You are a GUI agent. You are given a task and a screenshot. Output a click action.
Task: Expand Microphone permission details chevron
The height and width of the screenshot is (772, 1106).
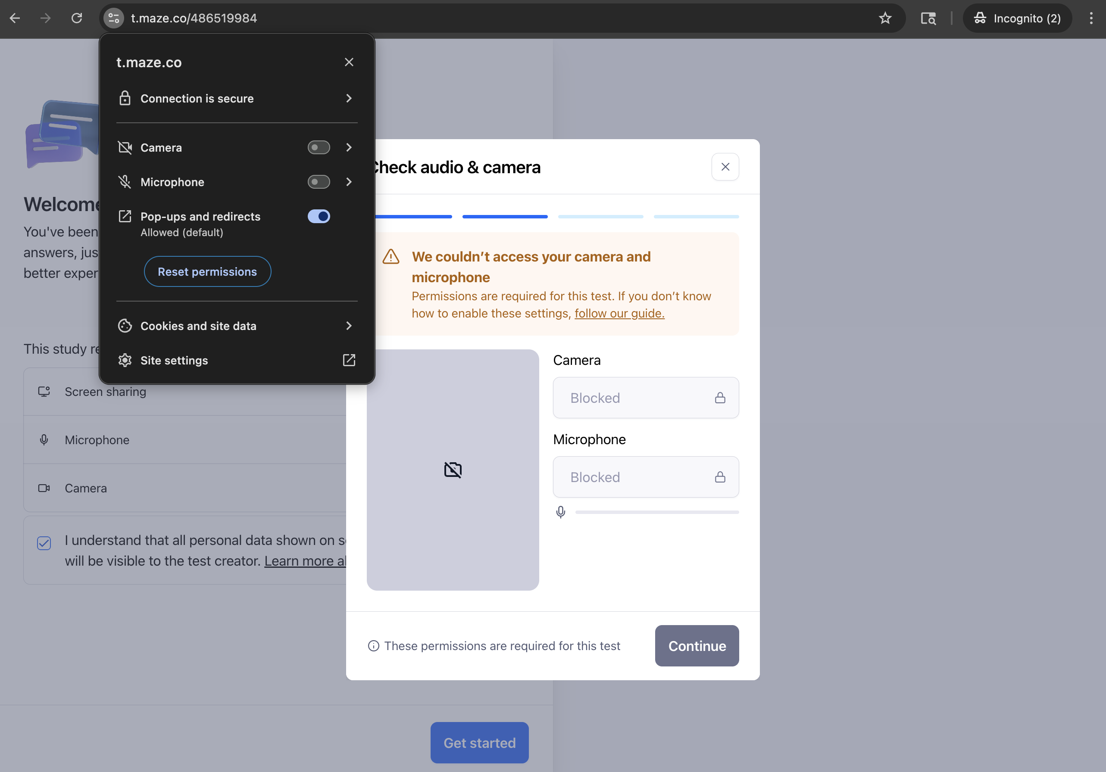tap(349, 182)
